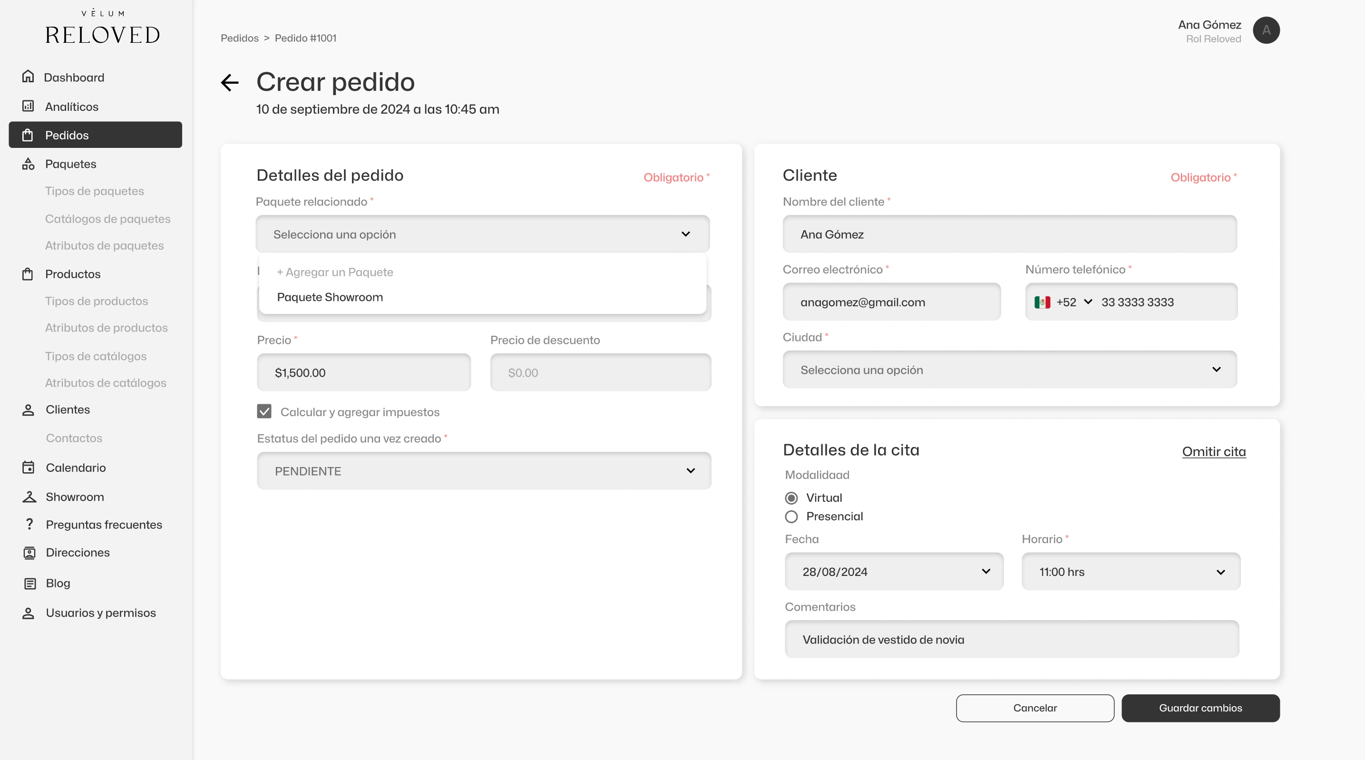Image resolution: width=1365 pixels, height=760 pixels.
Task: Select the Clientes person icon
Action: [x=28, y=409]
